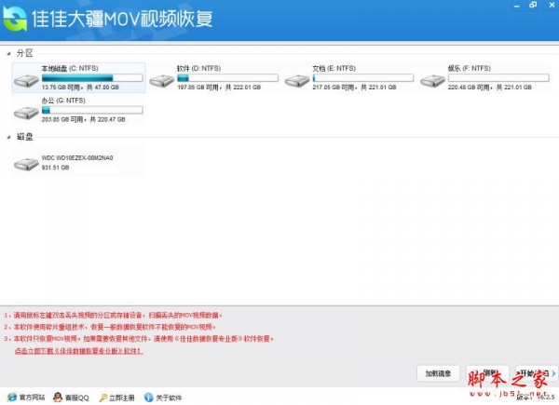Select the 文档 (E: NTFS) drive icon

click(x=297, y=81)
